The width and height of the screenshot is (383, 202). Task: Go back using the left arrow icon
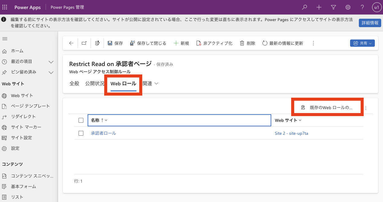[71, 43]
